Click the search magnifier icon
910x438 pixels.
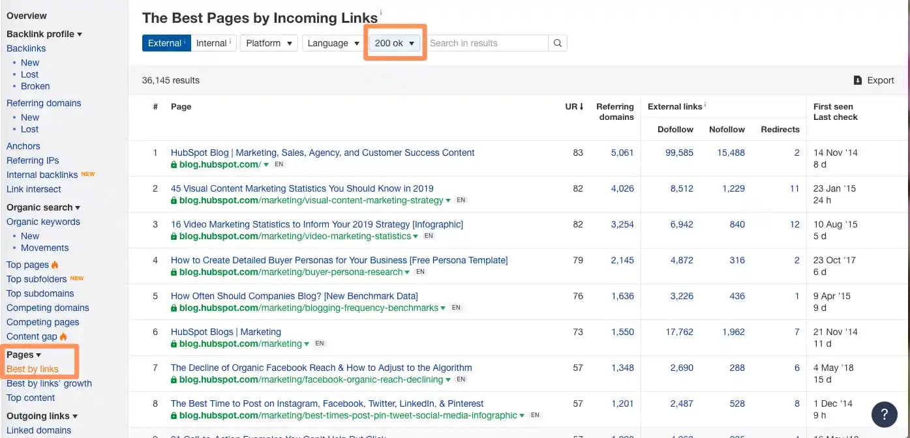click(x=557, y=43)
